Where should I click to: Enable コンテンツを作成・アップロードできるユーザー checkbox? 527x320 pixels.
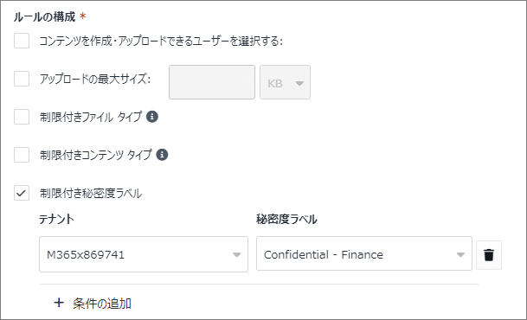click(x=22, y=41)
